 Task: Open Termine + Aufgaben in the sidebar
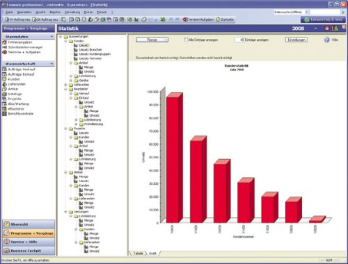(x=24, y=52)
